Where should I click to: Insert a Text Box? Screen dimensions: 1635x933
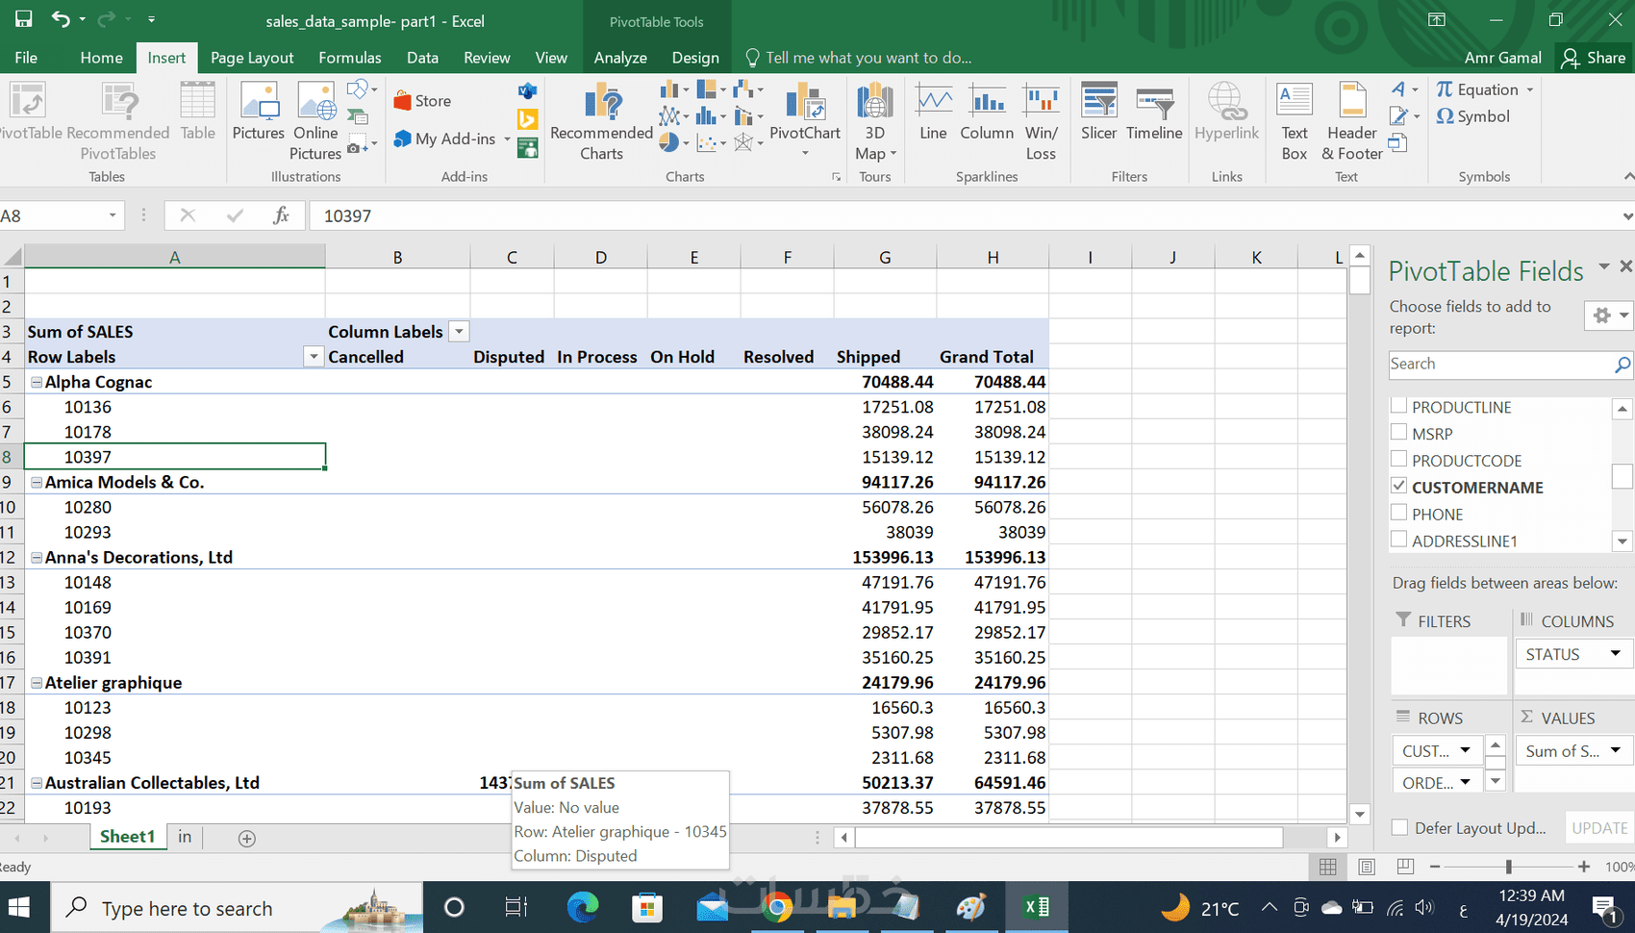1295,121
